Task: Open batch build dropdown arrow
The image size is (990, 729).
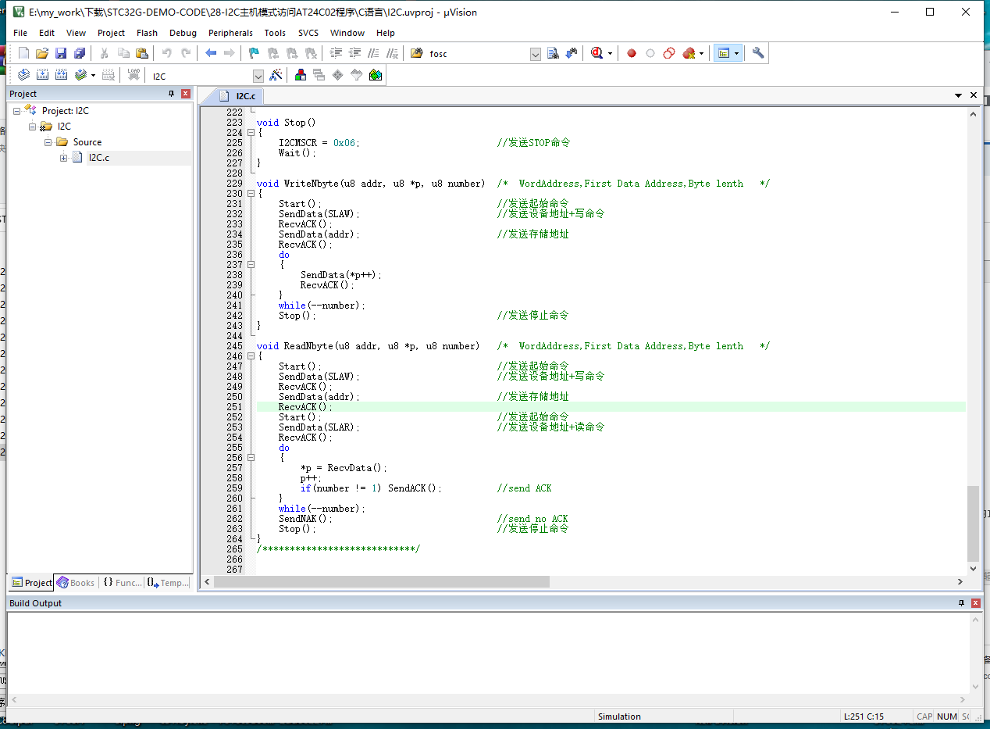Action: (93, 75)
